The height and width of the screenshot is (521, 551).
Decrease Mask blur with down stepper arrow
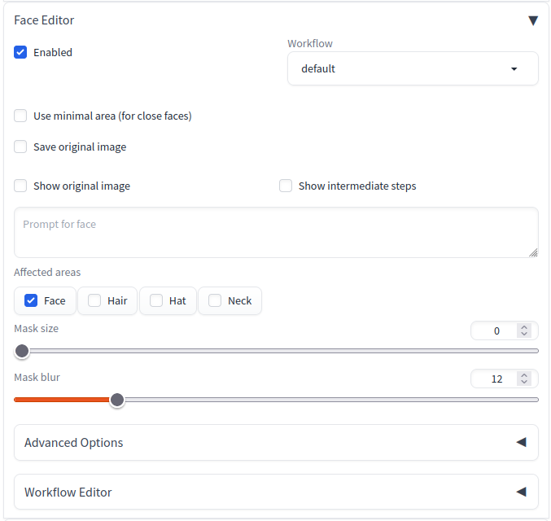[524, 382]
